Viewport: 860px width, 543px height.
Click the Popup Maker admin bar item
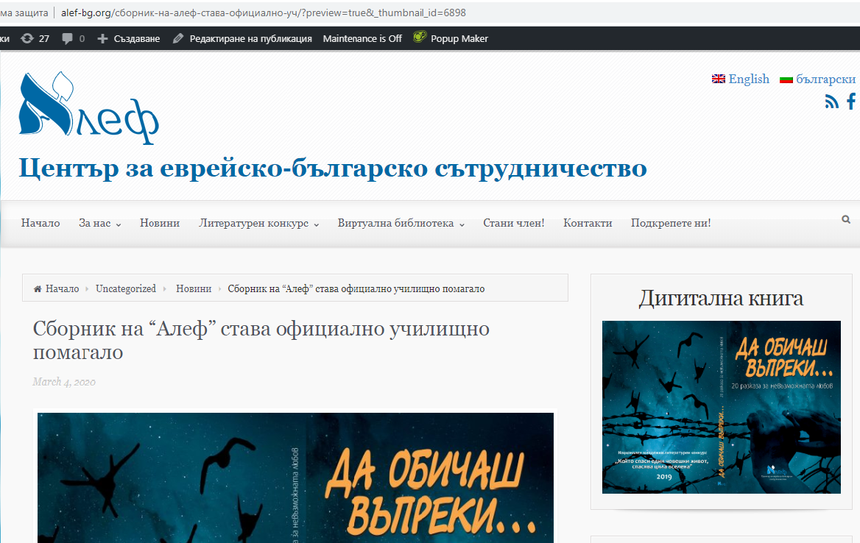(451, 38)
